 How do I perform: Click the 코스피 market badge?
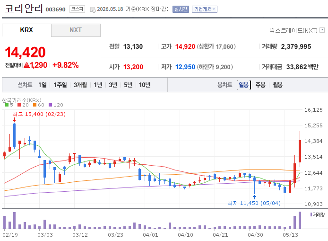coord(77,9)
